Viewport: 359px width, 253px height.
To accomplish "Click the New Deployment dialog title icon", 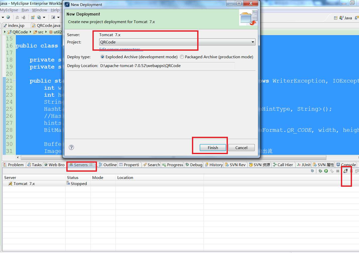I will 67,5.
